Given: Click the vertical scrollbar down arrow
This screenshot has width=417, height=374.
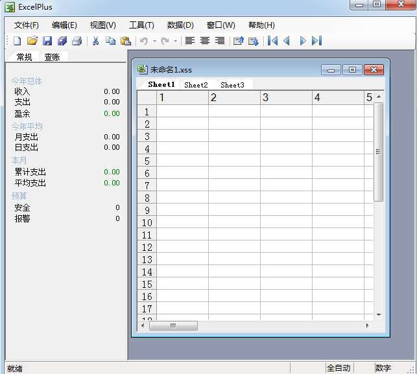Looking at the screenshot, I should pos(379,314).
